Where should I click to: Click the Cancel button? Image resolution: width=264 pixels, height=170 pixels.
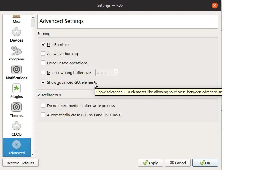point(178,163)
